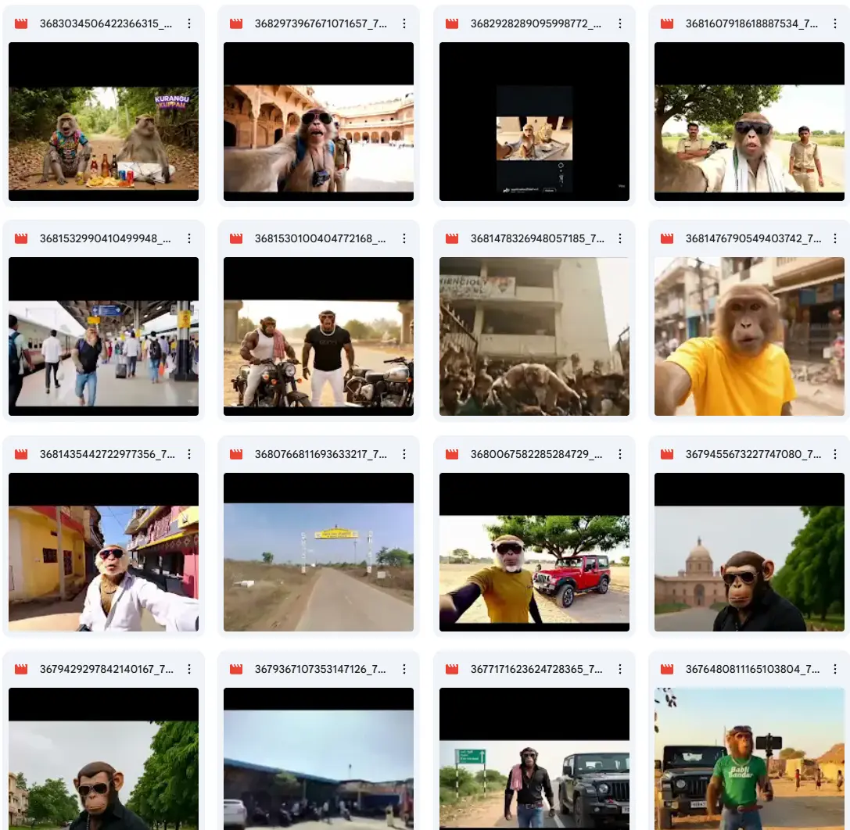Image resolution: width=850 pixels, height=830 pixels.
Task: Click the video icon beside 3681607918618887534
Action: [667, 23]
